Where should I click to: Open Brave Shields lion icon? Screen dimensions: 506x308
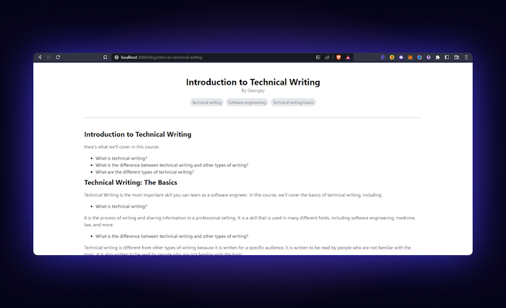[338, 57]
